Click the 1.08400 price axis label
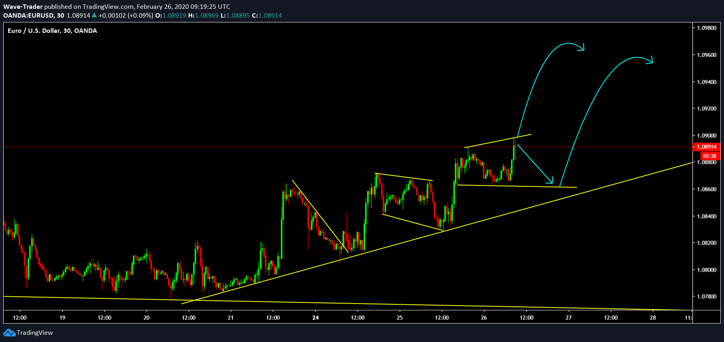 click(x=707, y=216)
